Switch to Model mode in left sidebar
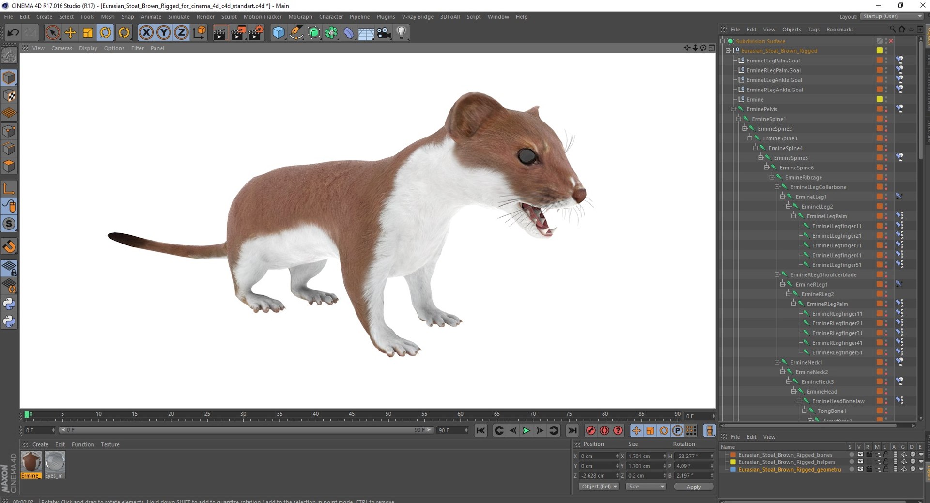This screenshot has height=503, width=930. click(9, 77)
